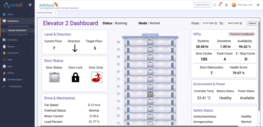Enter fullscreen mode via header icon

click(x=214, y=5)
